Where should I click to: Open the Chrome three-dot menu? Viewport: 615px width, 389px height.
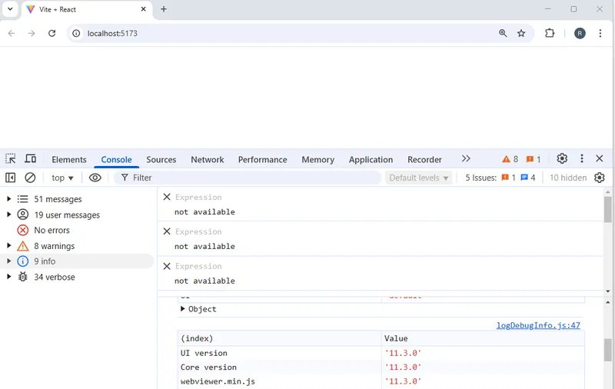tap(600, 33)
